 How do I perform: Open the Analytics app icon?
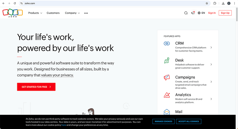click(167, 95)
